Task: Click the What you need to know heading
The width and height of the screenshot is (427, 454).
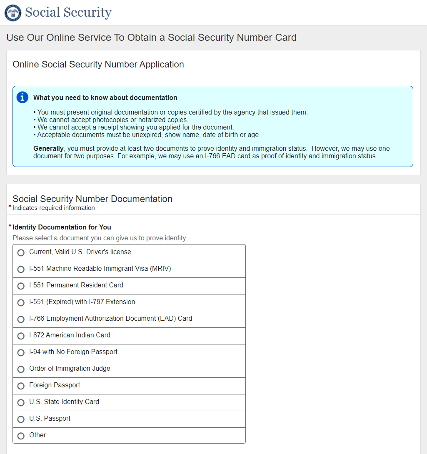Action: tap(105, 98)
